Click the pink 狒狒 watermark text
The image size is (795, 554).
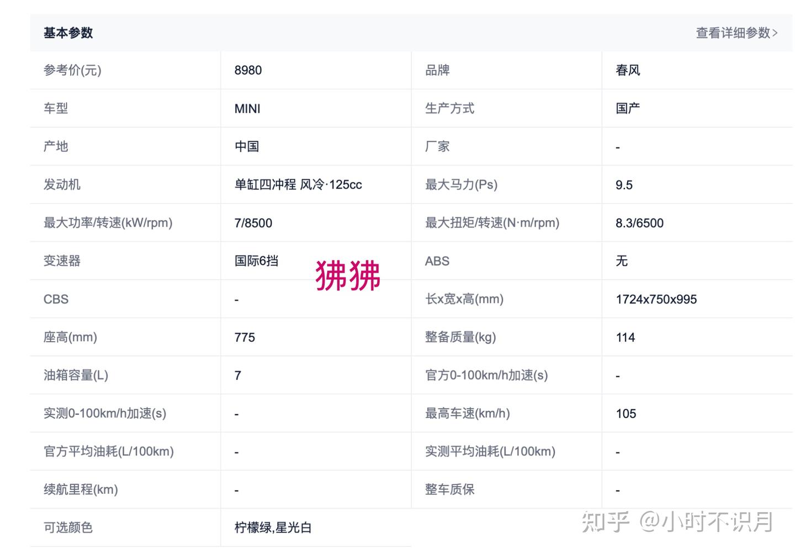[348, 275]
